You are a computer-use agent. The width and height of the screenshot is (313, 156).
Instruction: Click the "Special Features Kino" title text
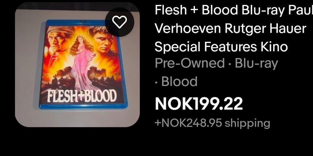tap(221, 47)
